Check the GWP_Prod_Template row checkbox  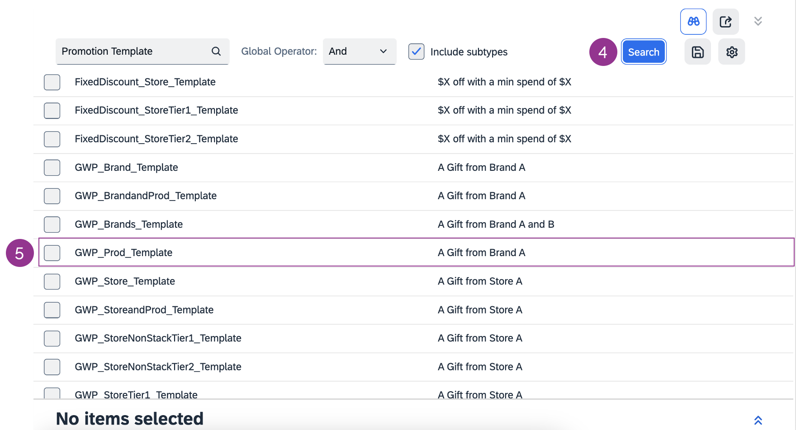click(x=52, y=253)
